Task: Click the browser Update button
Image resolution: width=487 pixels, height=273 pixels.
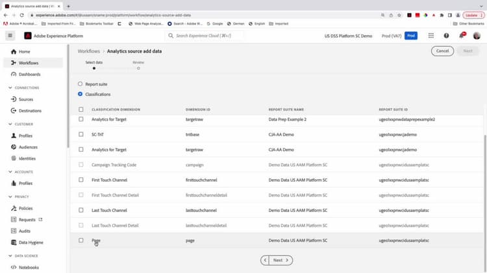Action: [x=473, y=15]
